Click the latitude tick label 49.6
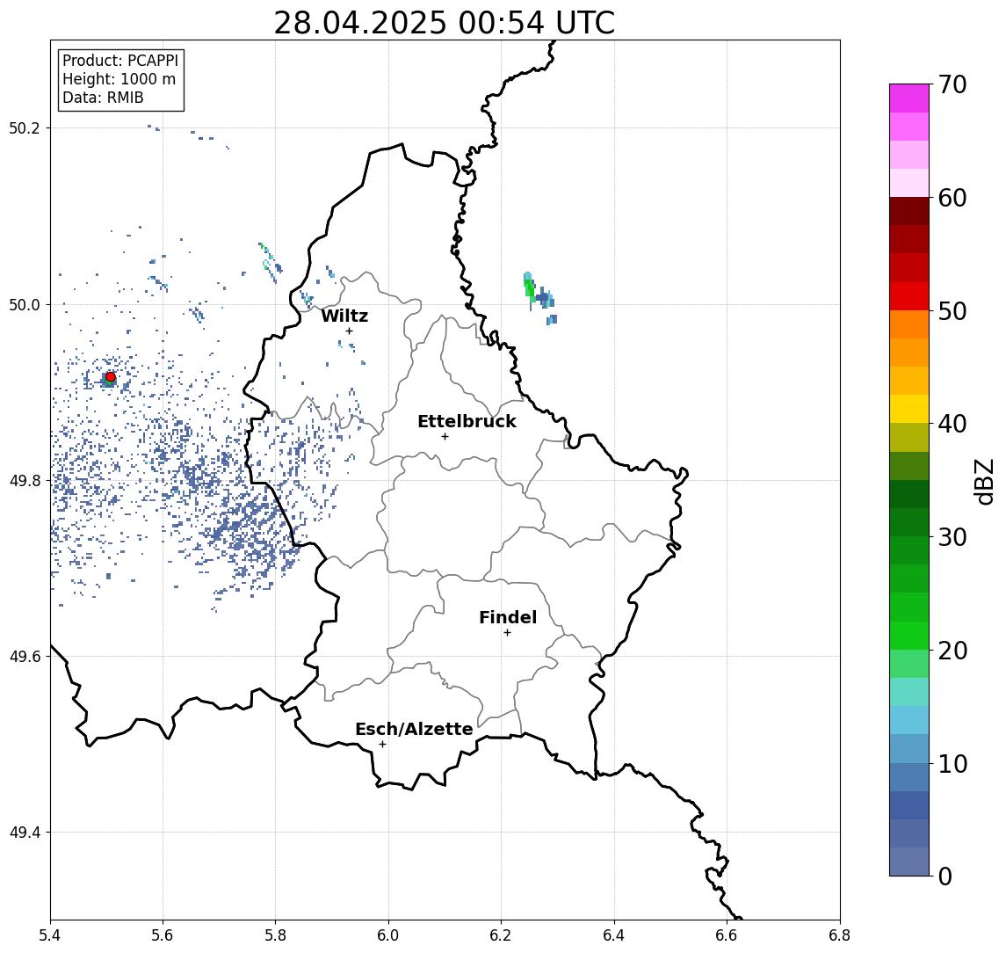The image size is (1006, 953). tap(25, 657)
